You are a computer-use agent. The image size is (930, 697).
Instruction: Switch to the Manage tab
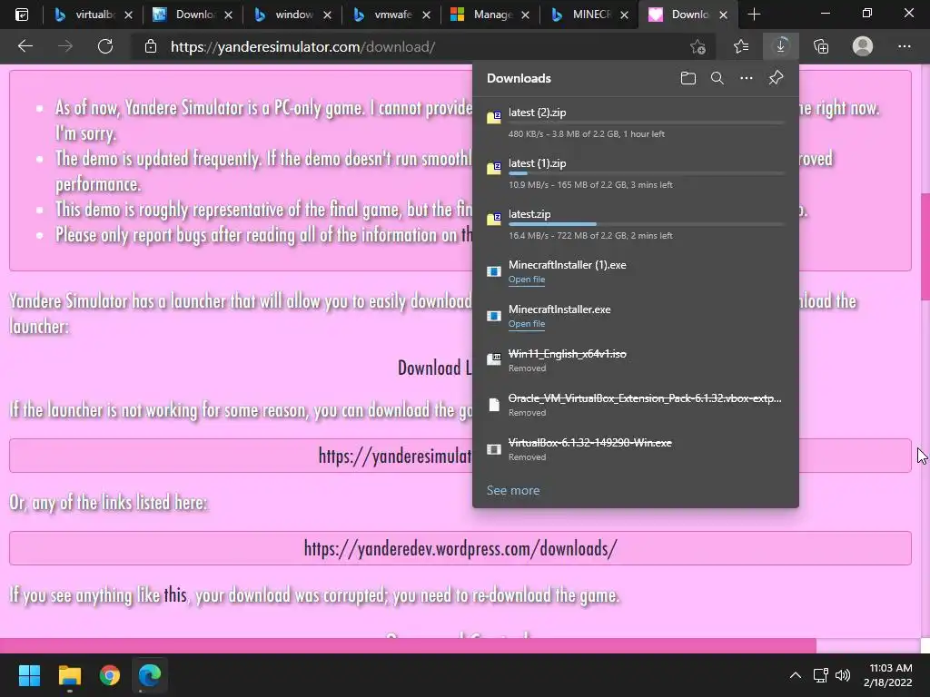click(490, 15)
